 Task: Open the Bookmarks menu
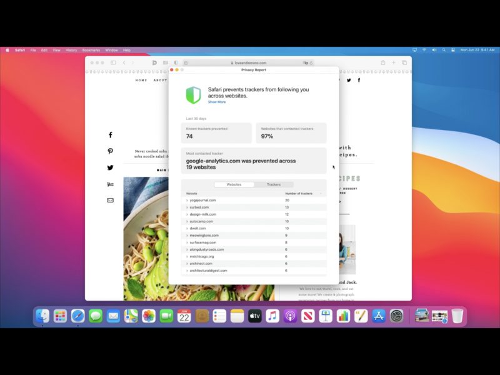[91, 50]
